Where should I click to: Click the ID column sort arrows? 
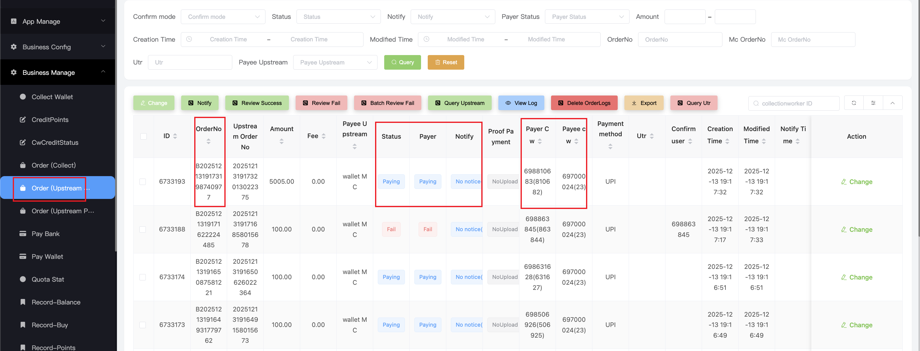(x=175, y=136)
